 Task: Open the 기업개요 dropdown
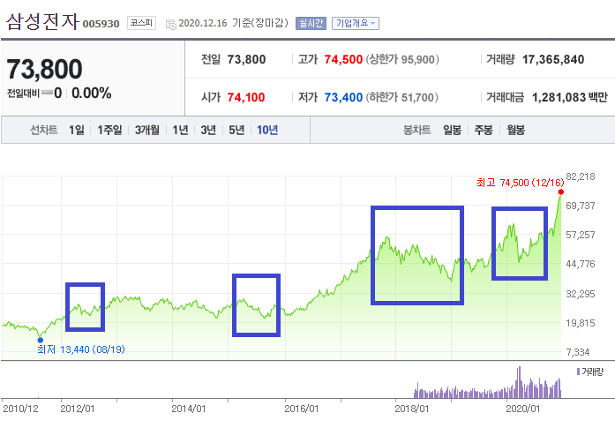click(356, 23)
